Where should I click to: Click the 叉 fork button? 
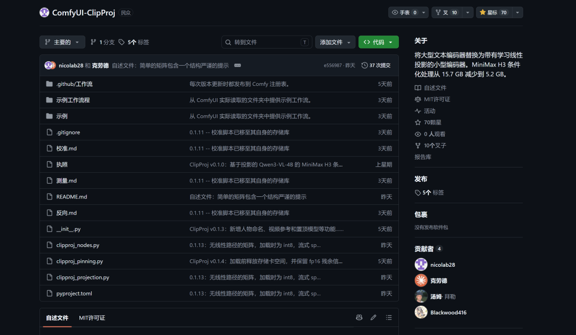pos(447,12)
